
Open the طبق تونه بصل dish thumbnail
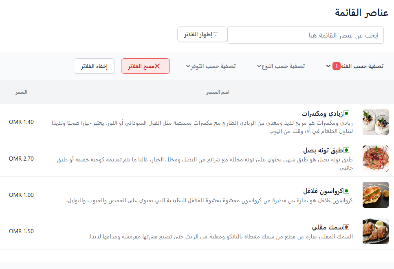click(375, 159)
